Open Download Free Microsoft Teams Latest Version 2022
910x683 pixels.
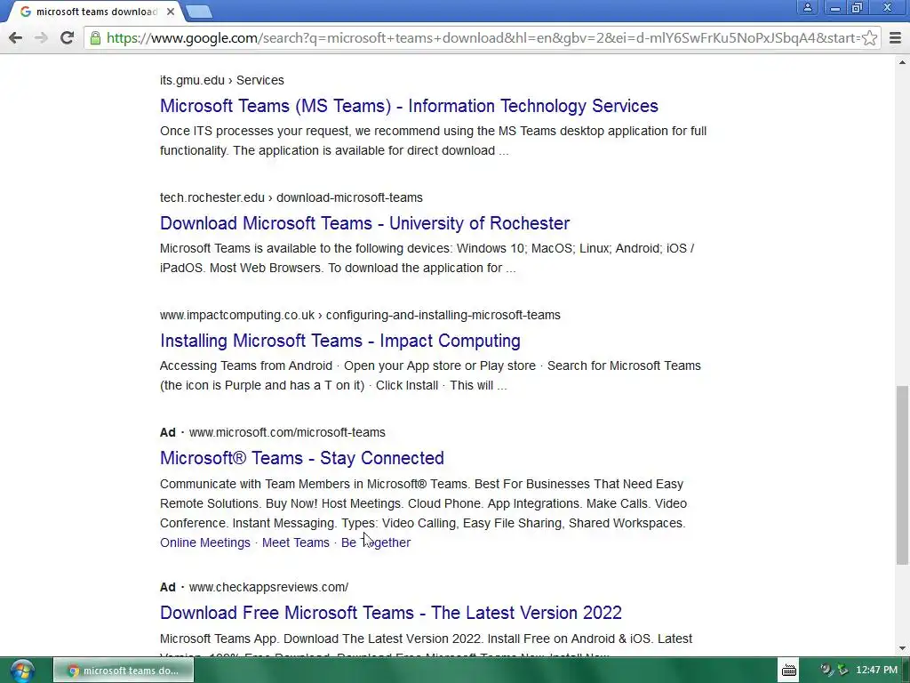[391, 612]
